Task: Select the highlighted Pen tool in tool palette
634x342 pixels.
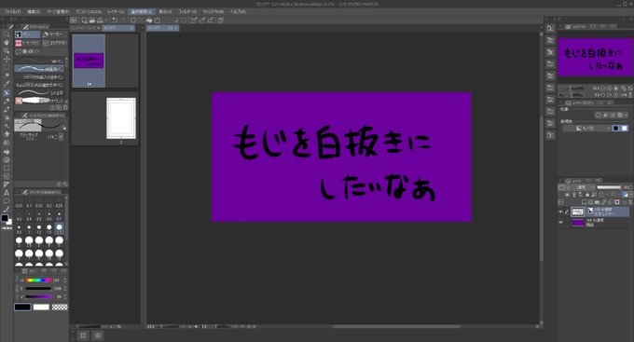Action: click(7, 92)
